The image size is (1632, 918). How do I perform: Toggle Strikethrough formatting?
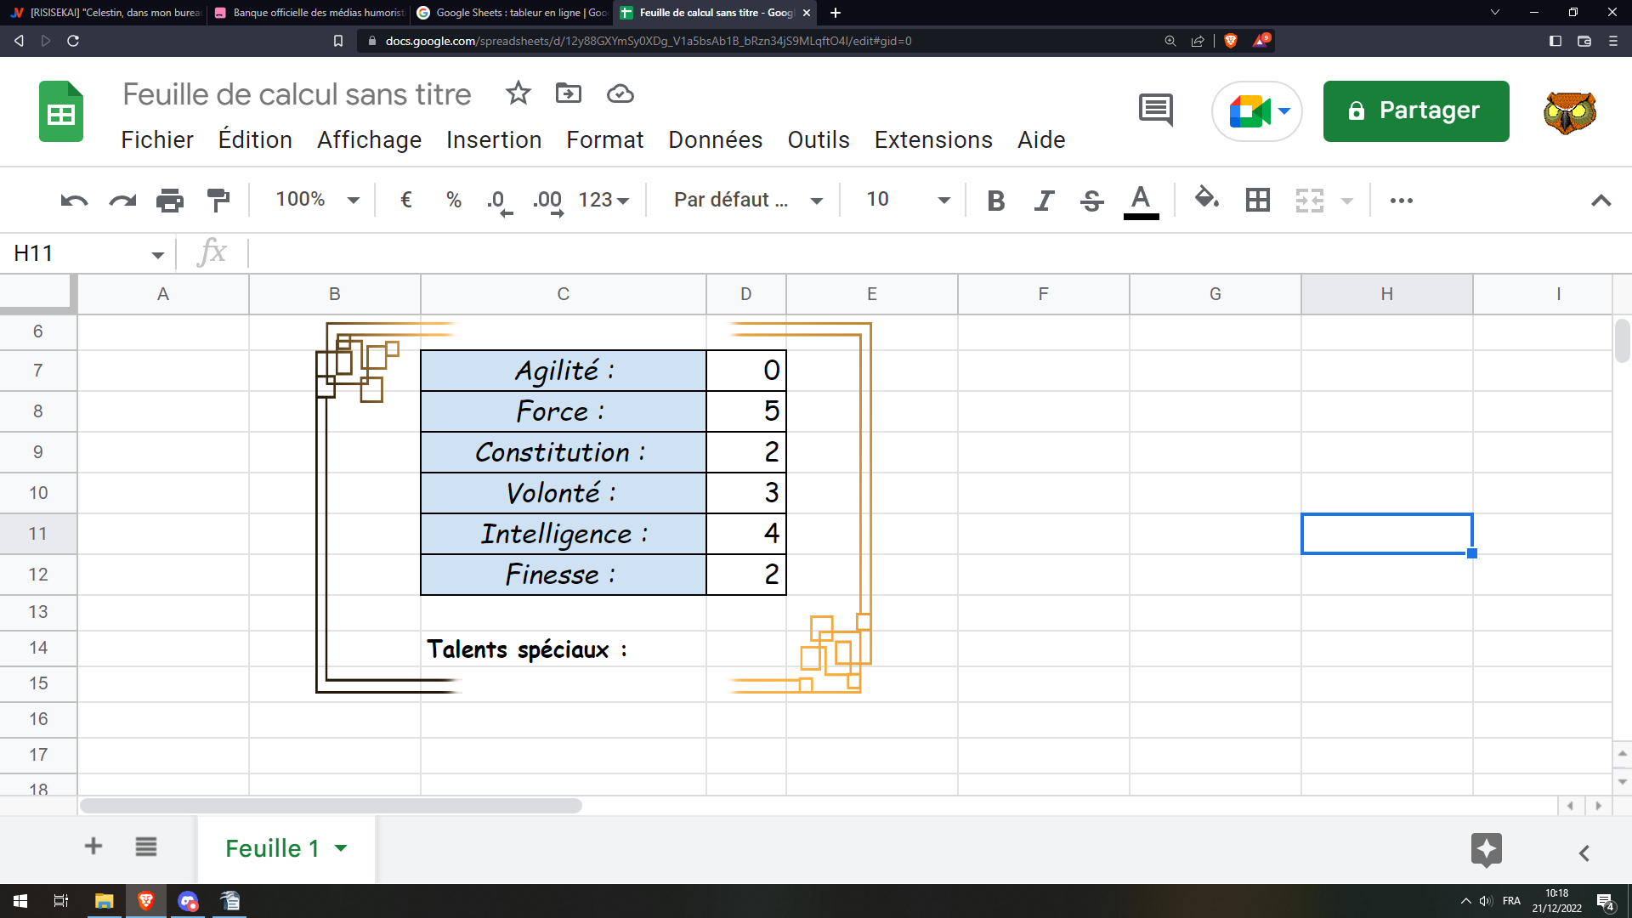coord(1091,201)
